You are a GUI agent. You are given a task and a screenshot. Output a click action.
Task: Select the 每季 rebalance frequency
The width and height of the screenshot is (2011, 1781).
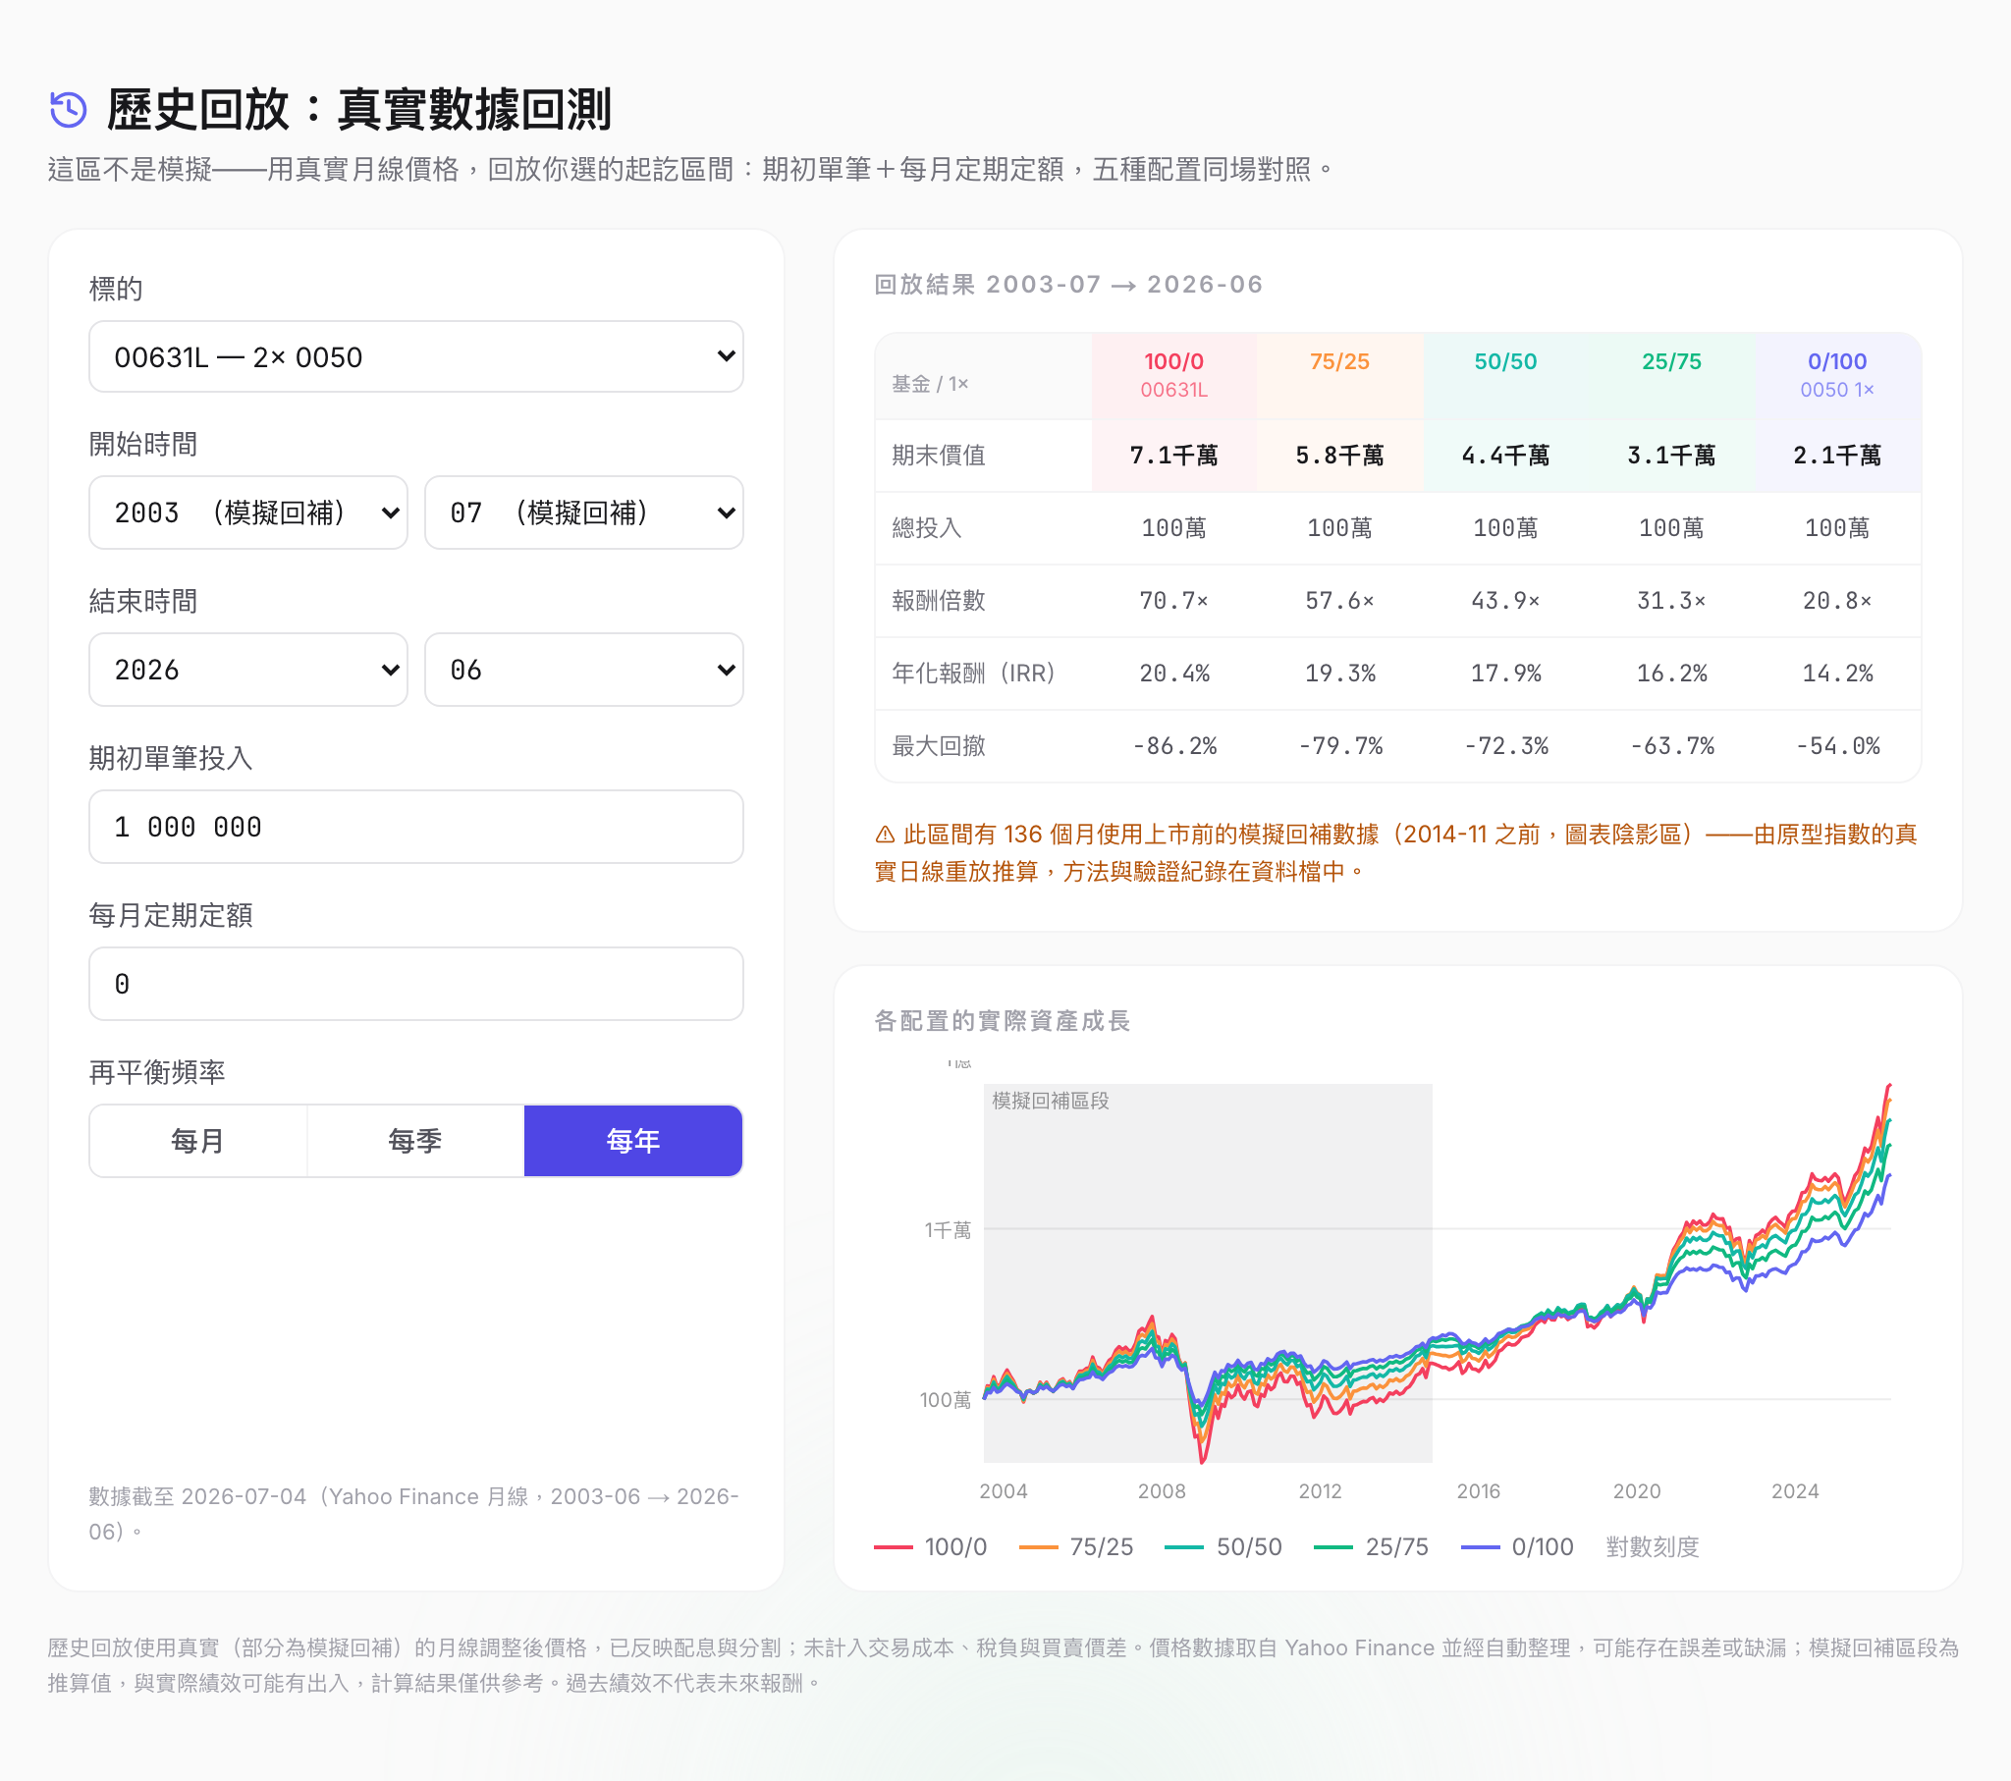415,1141
